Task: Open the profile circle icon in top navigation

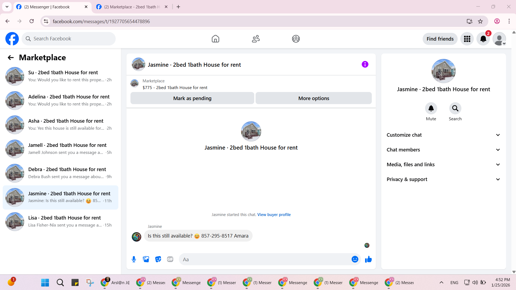Action: [x=296, y=39]
